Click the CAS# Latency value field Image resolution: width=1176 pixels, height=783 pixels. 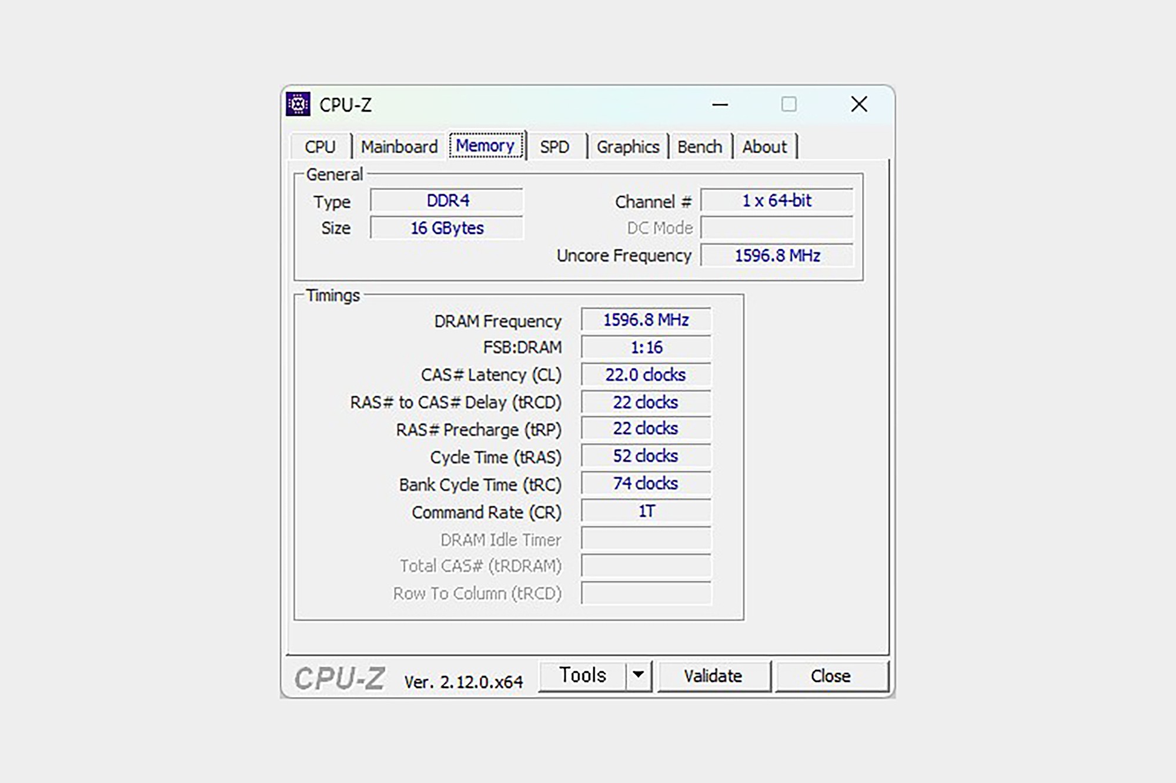pos(646,375)
